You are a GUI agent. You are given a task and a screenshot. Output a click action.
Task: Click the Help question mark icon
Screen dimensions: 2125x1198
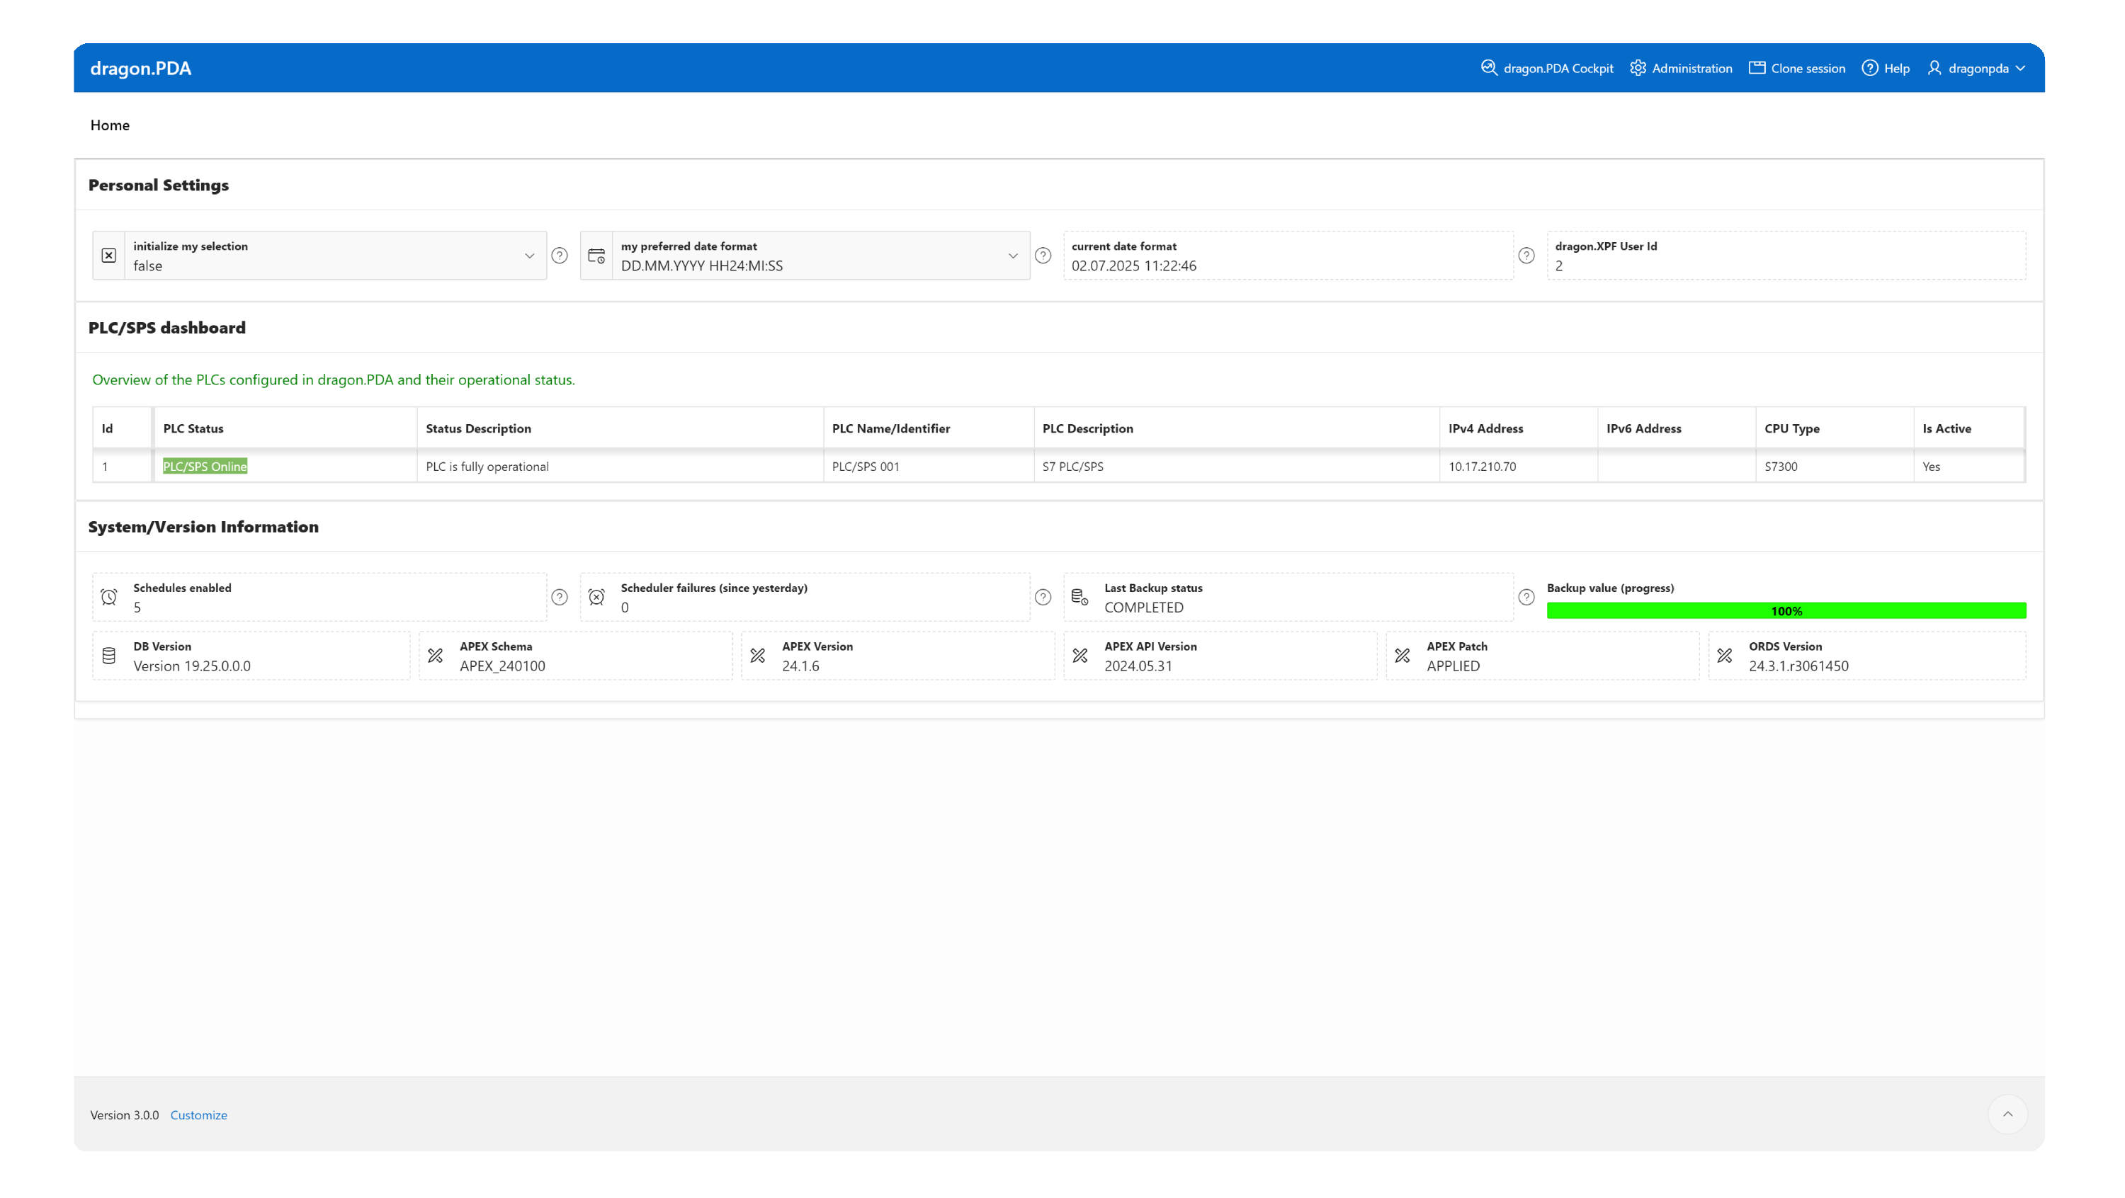click(1869, 67)
